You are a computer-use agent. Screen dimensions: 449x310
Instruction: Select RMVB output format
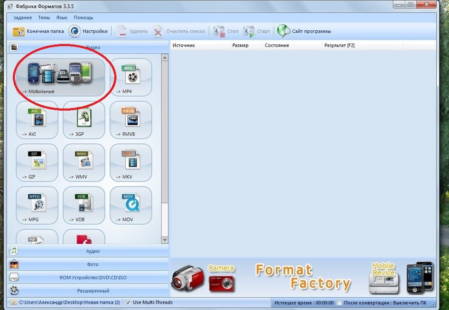pos(131,120)
